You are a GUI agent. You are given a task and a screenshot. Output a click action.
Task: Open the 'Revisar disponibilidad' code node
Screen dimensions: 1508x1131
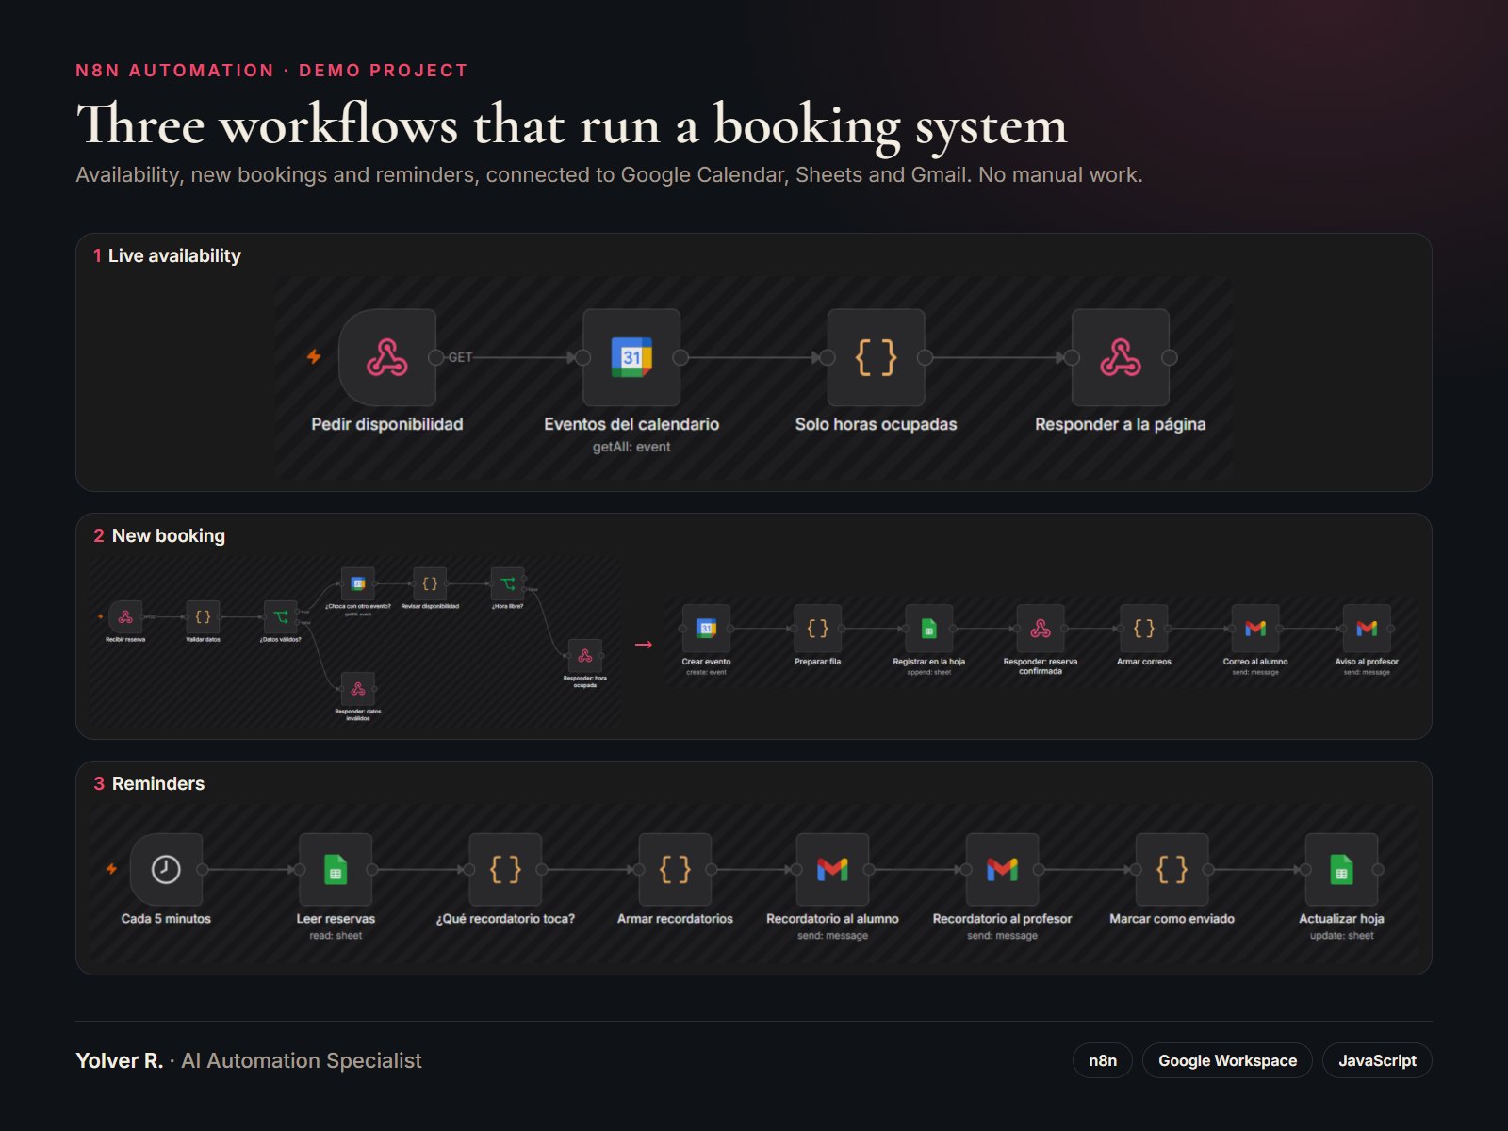[430, 583]
